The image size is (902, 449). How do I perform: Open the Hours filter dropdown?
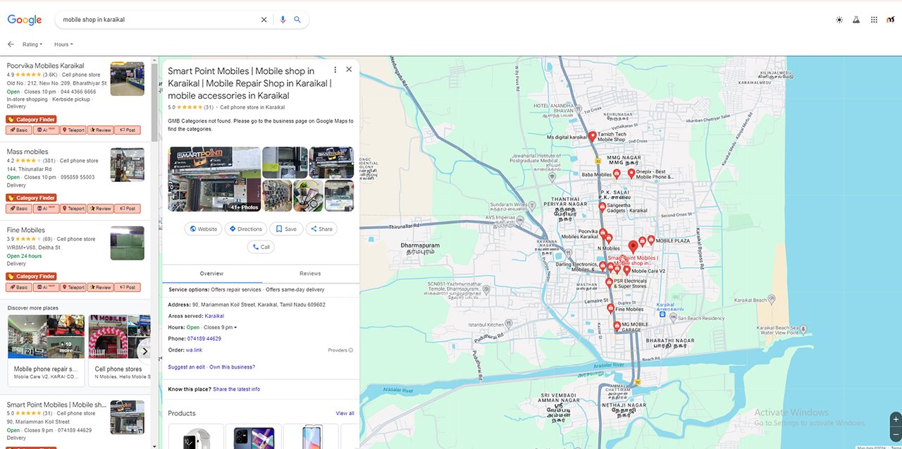click(x=63, y=44)
